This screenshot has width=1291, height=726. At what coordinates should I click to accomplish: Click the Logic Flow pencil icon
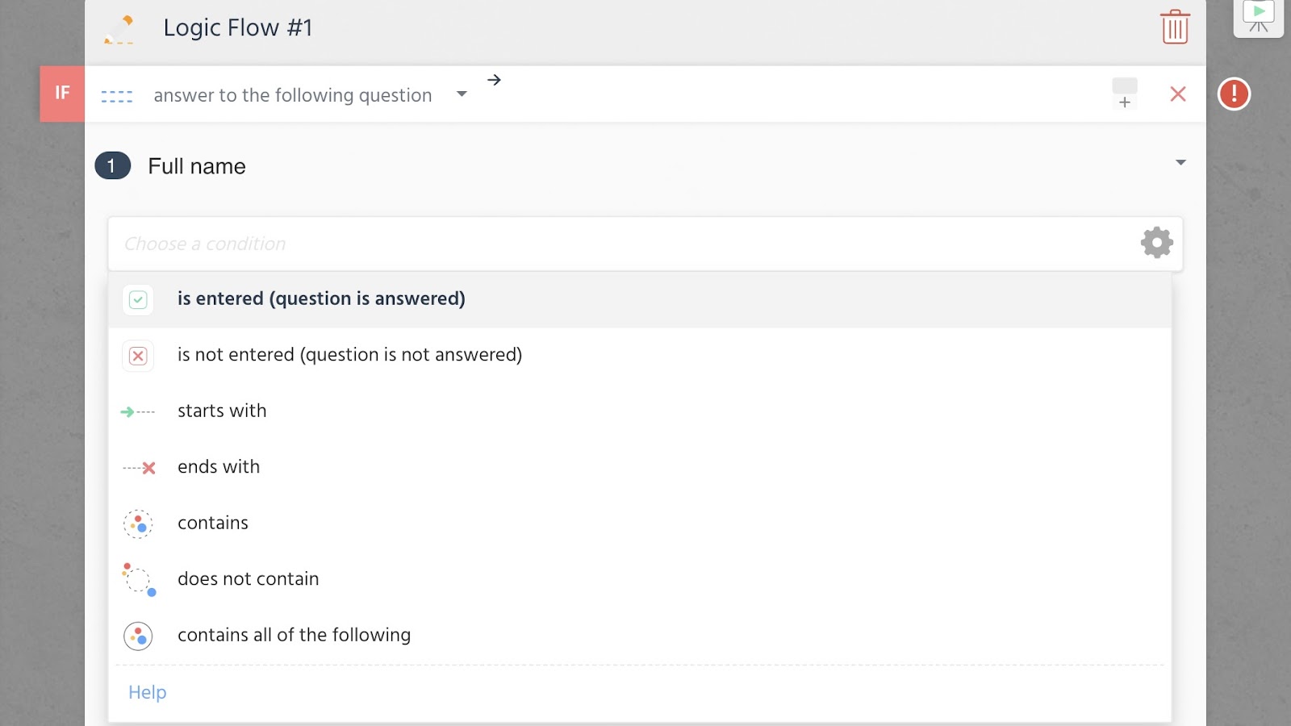tap(119, 29)
